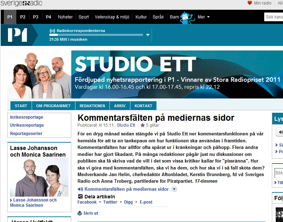The image size is (283, 222).
Task: Open the Sport section
Action: (83, 17)
